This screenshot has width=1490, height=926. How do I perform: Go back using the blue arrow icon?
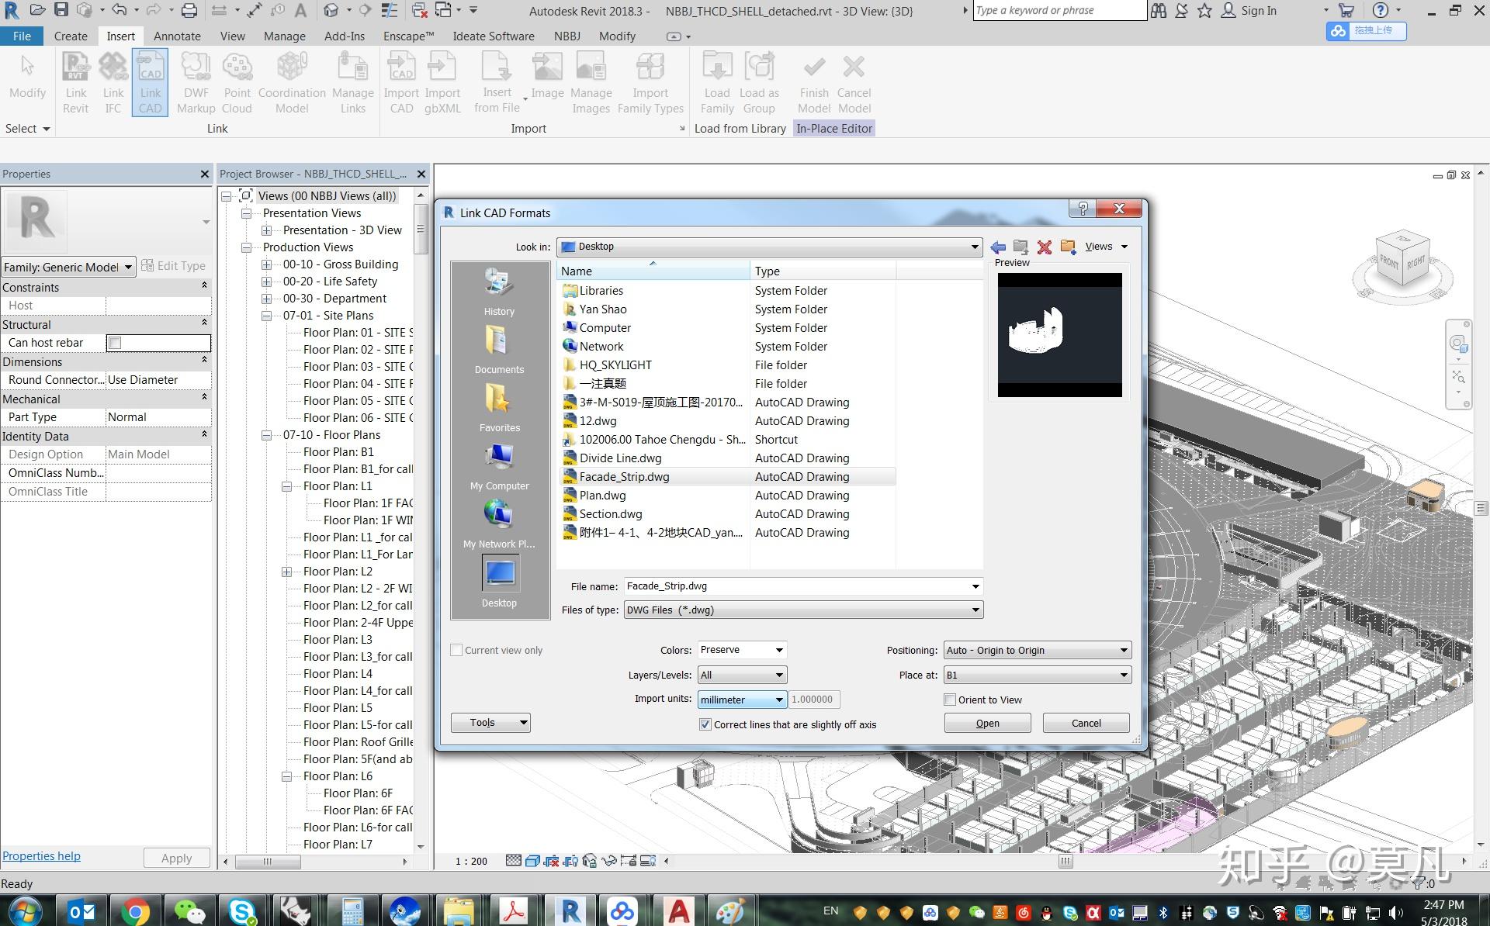998,247
